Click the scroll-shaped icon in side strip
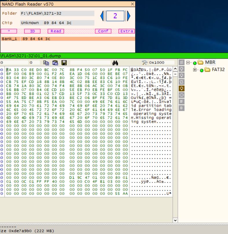Image resolution: width=228 pixels, height=234 pixels. tap(182, 82)
